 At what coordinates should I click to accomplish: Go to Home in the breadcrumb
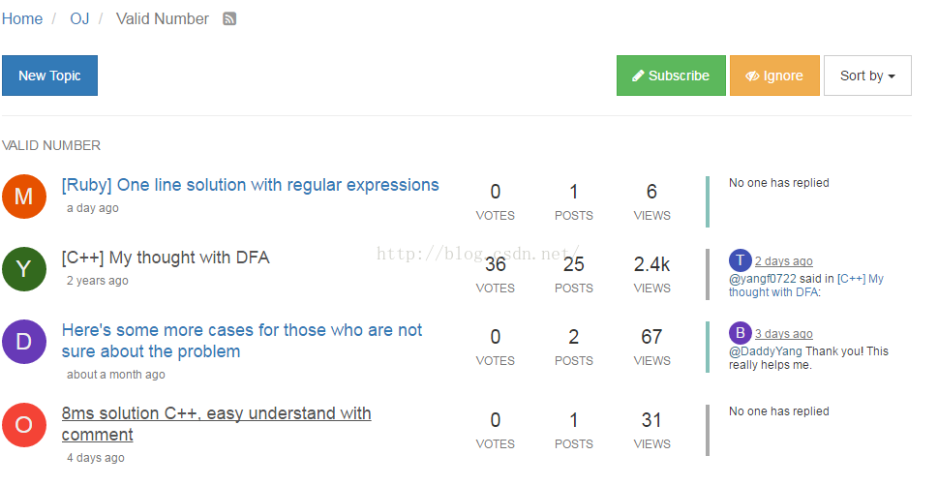(x=22, y=19)
